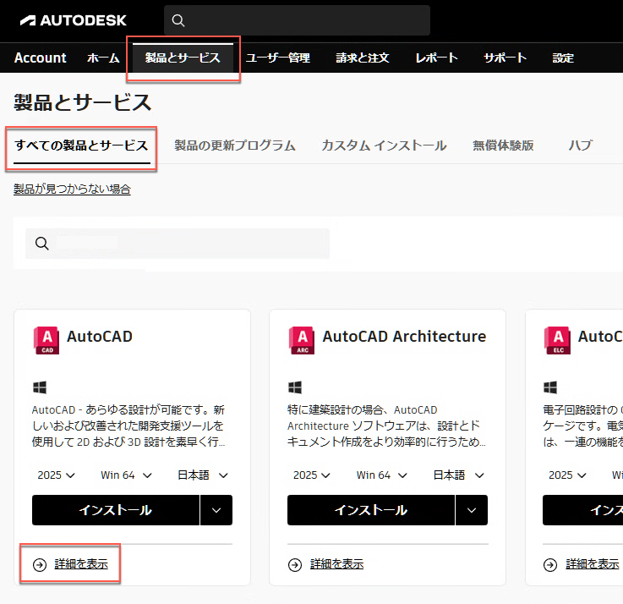Click the インストール button on the third card

coord(583,510)
